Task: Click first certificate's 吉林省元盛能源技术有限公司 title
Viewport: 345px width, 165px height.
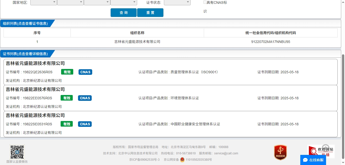Action: tap(35, 63)
